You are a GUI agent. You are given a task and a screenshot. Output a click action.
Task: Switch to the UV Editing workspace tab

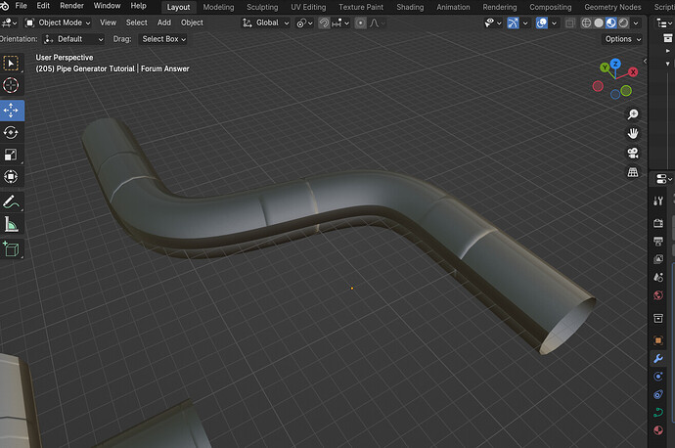[308, 7]
